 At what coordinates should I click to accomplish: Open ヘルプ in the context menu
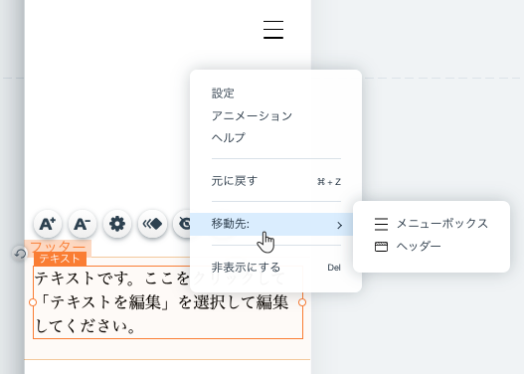(229, 137)
